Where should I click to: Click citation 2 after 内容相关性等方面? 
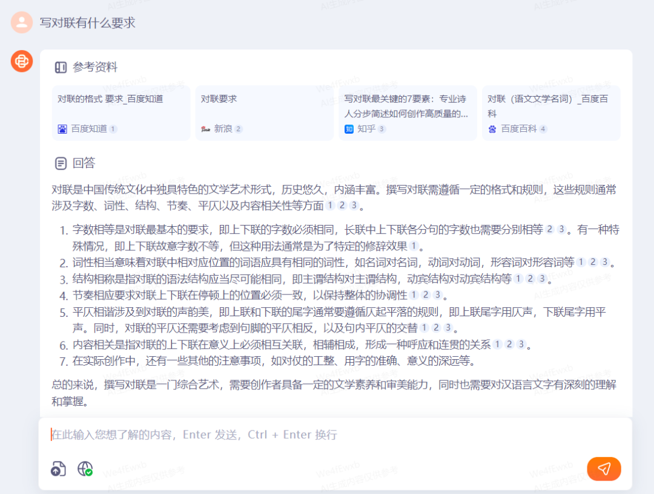(x=342, y=206)
